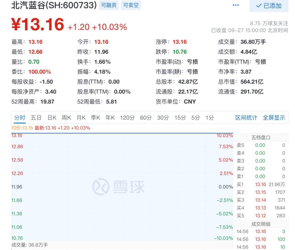Click the 成交量: 36.8万手 label below chart
This screenshot has width=295, height=250.
coord(29,245)
